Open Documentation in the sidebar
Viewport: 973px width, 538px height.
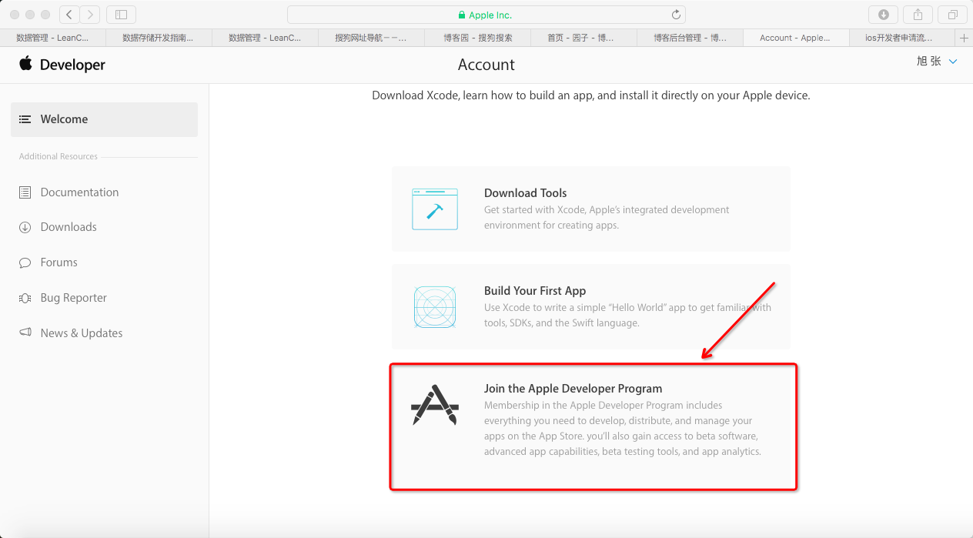(x=79, y=192)
